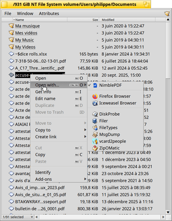Click the 165 bytes size value
The width and height of the screenshot is (172, 221).
[89, 54]
